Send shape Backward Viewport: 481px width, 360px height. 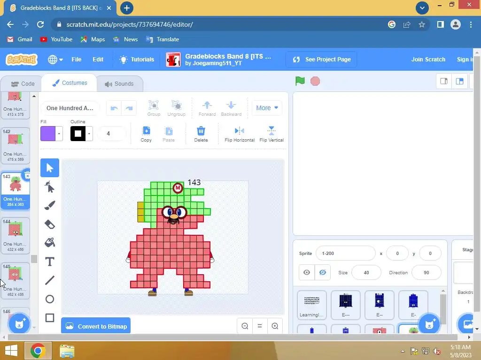click(231, 108)
